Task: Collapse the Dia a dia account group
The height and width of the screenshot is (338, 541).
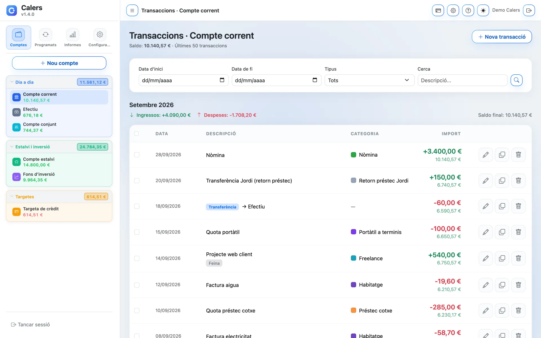Action: [12, 82]
